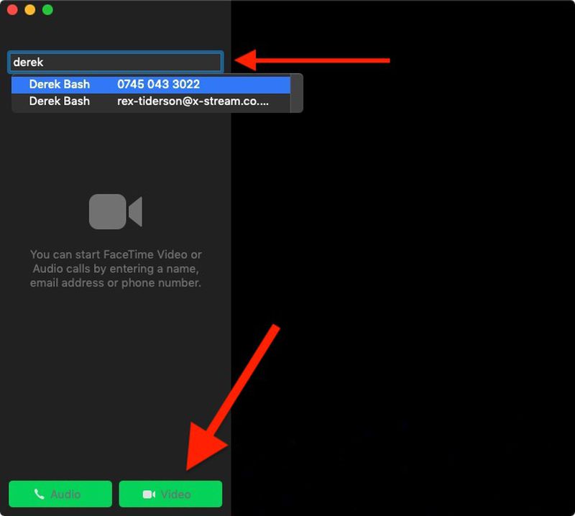Select the highlighted suggestion with phone number
575x516 pixels.
[x=151, y=84]
